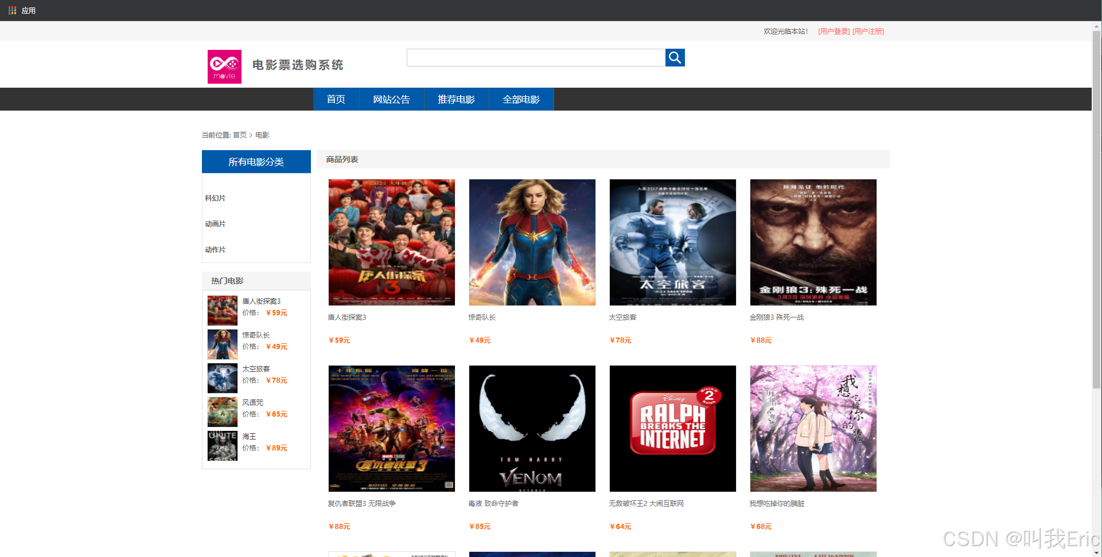Open the Venom movie poster
Screen dimensions: 1102x557
(532, 429)
